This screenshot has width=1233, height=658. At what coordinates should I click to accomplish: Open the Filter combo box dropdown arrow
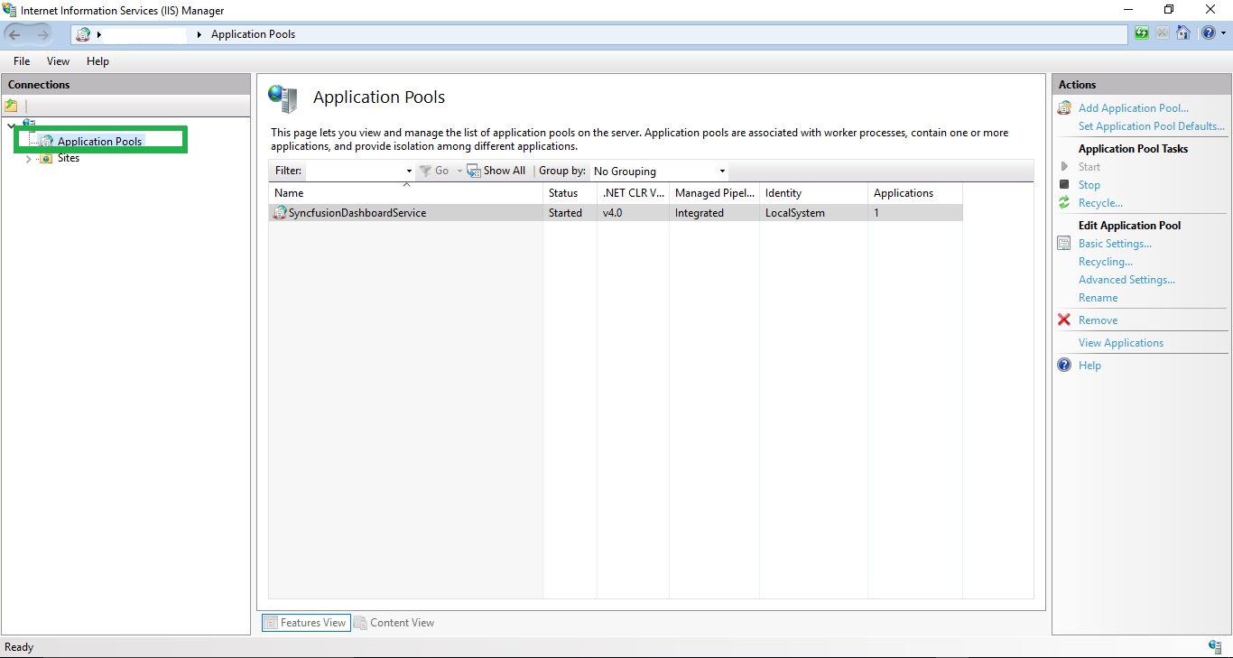pos(409,171)
